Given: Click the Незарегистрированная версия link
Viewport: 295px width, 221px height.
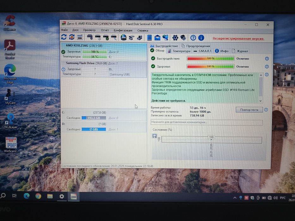Looking at the screenshot, I should (238, 39).
